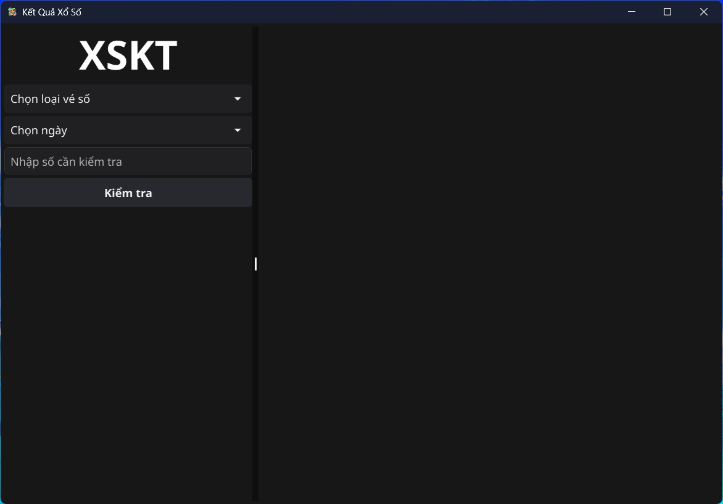723x504 pixels.
Task: Minimize the lottery results window
Action: (x=631, y=11)
